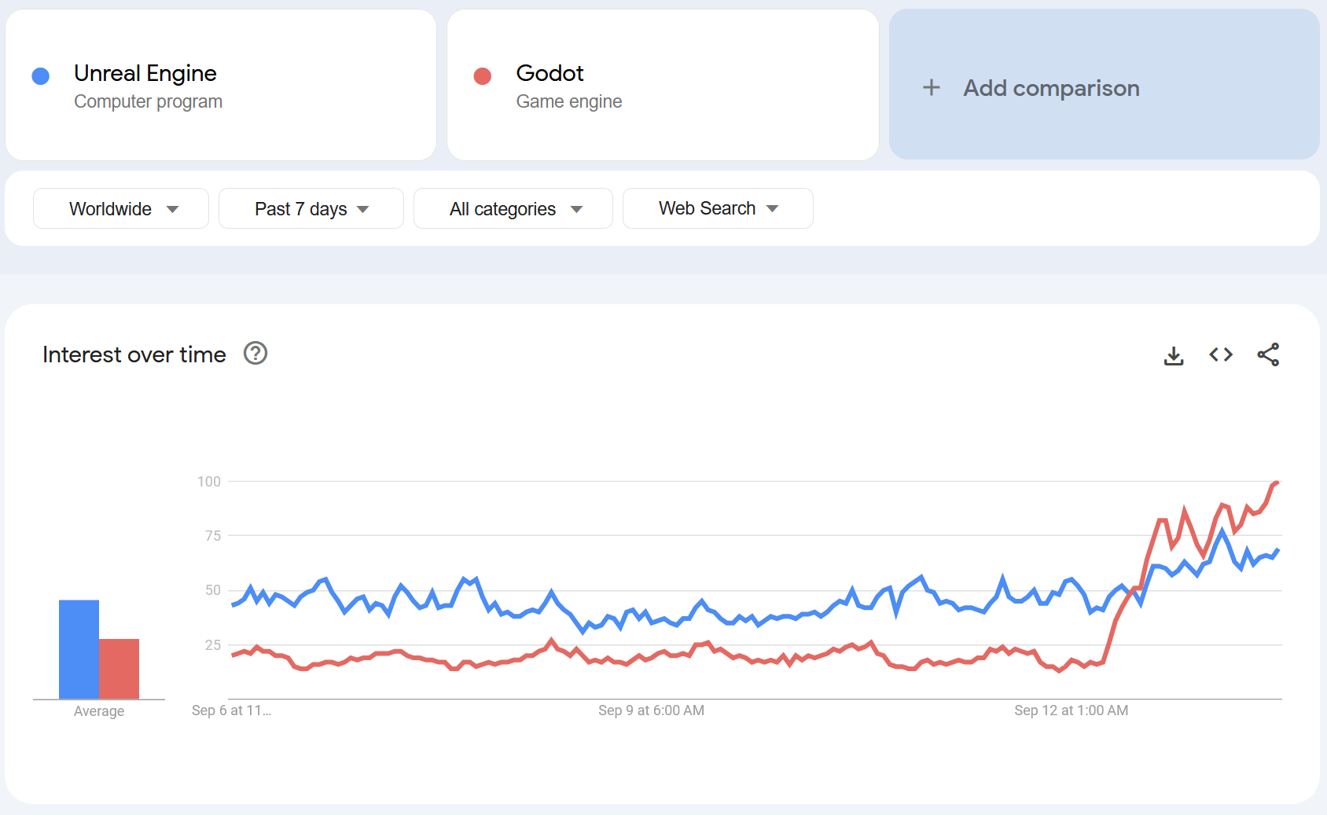
Task: Select the Godot search term card
Action: [663, 85]
